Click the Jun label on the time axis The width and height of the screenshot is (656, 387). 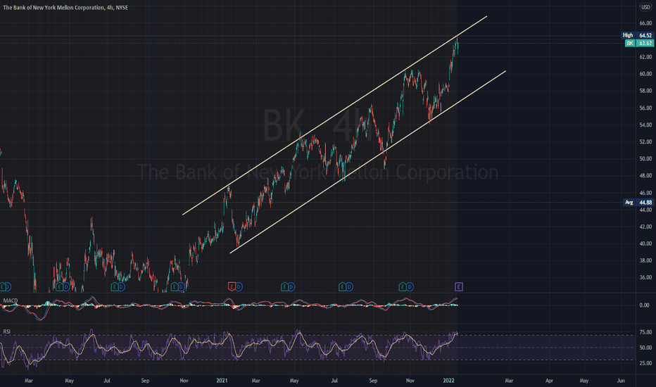coord(621,381)
